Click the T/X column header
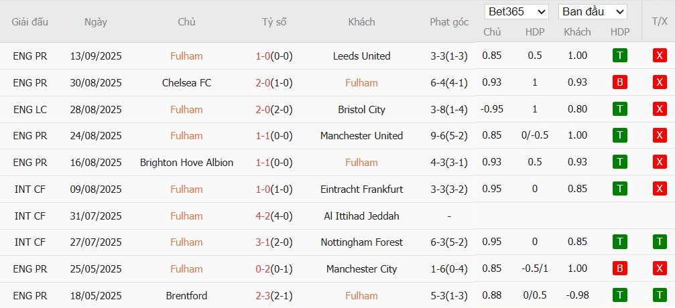This screenshot has width=675, height=308. coord(659,22)
